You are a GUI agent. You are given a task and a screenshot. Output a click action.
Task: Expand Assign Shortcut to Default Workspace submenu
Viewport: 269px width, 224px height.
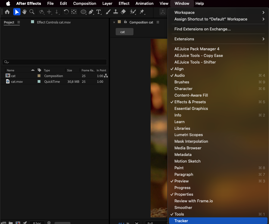(218, 19)
